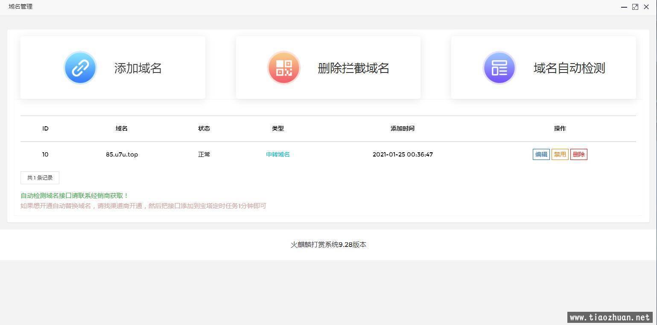This screenshot has height=325, width=657.
Task: Maximize the 域名管理 window
Action: [635, 7]
